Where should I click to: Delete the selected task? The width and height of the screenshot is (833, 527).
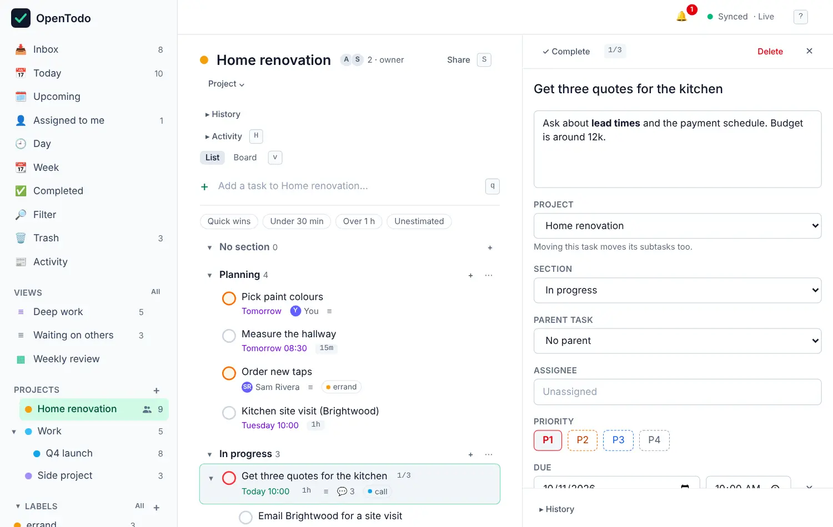(x=770, y=51)
